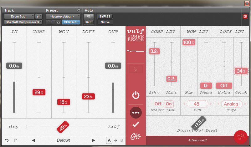Turn Stereo Link Off
251x147 pixels.
158,104
